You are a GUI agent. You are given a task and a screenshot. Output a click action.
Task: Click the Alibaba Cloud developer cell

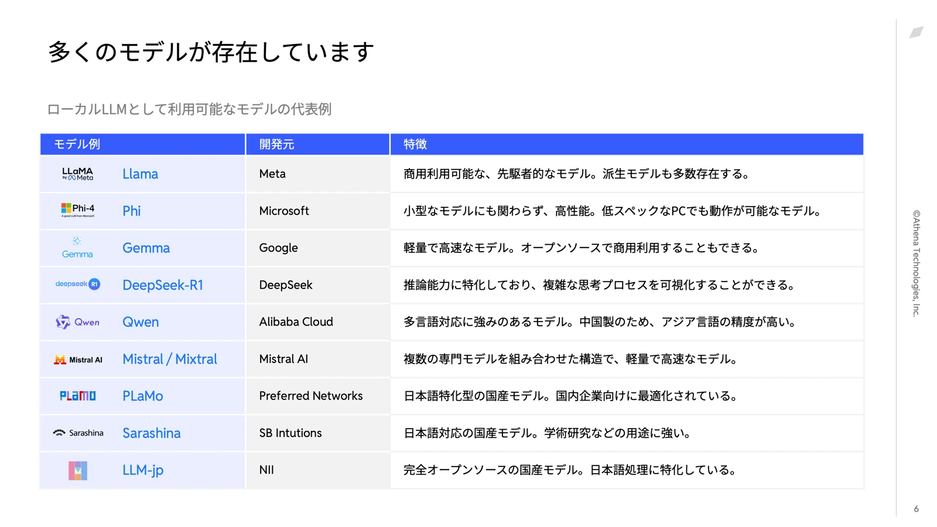[296, 322]
